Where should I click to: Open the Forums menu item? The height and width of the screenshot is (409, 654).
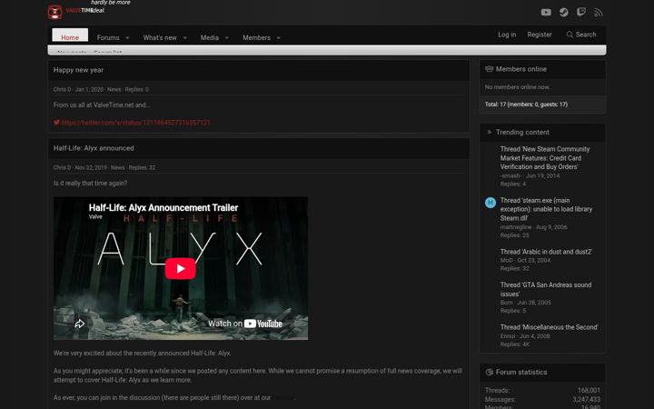108,37
